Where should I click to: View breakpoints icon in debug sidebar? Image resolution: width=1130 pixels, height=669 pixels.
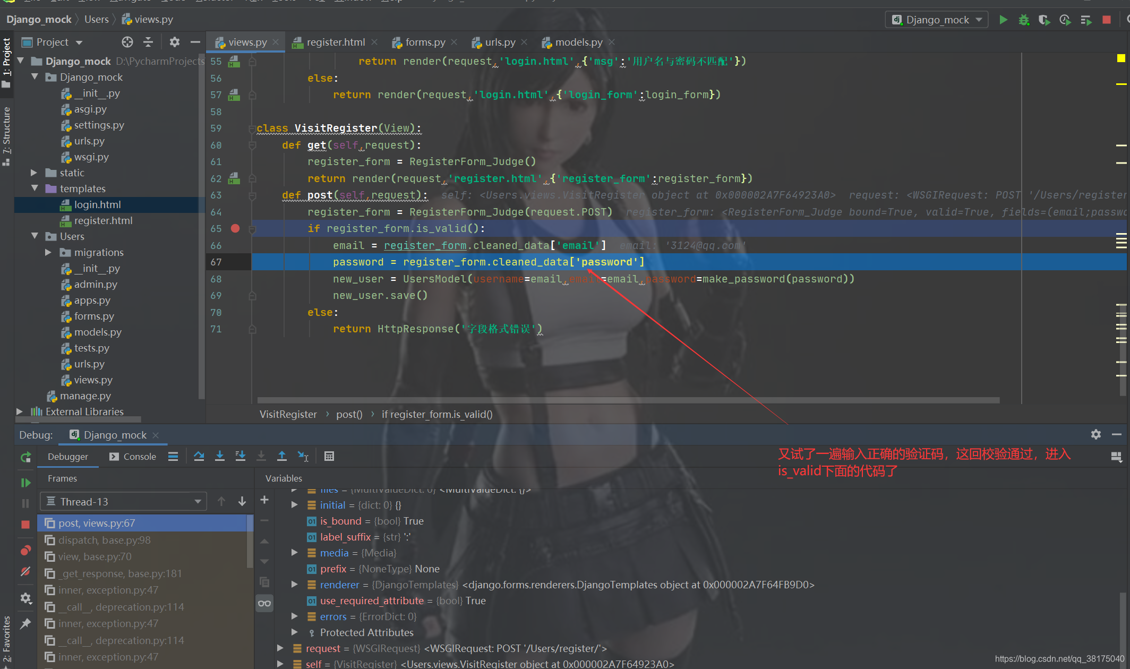point(25,551)
